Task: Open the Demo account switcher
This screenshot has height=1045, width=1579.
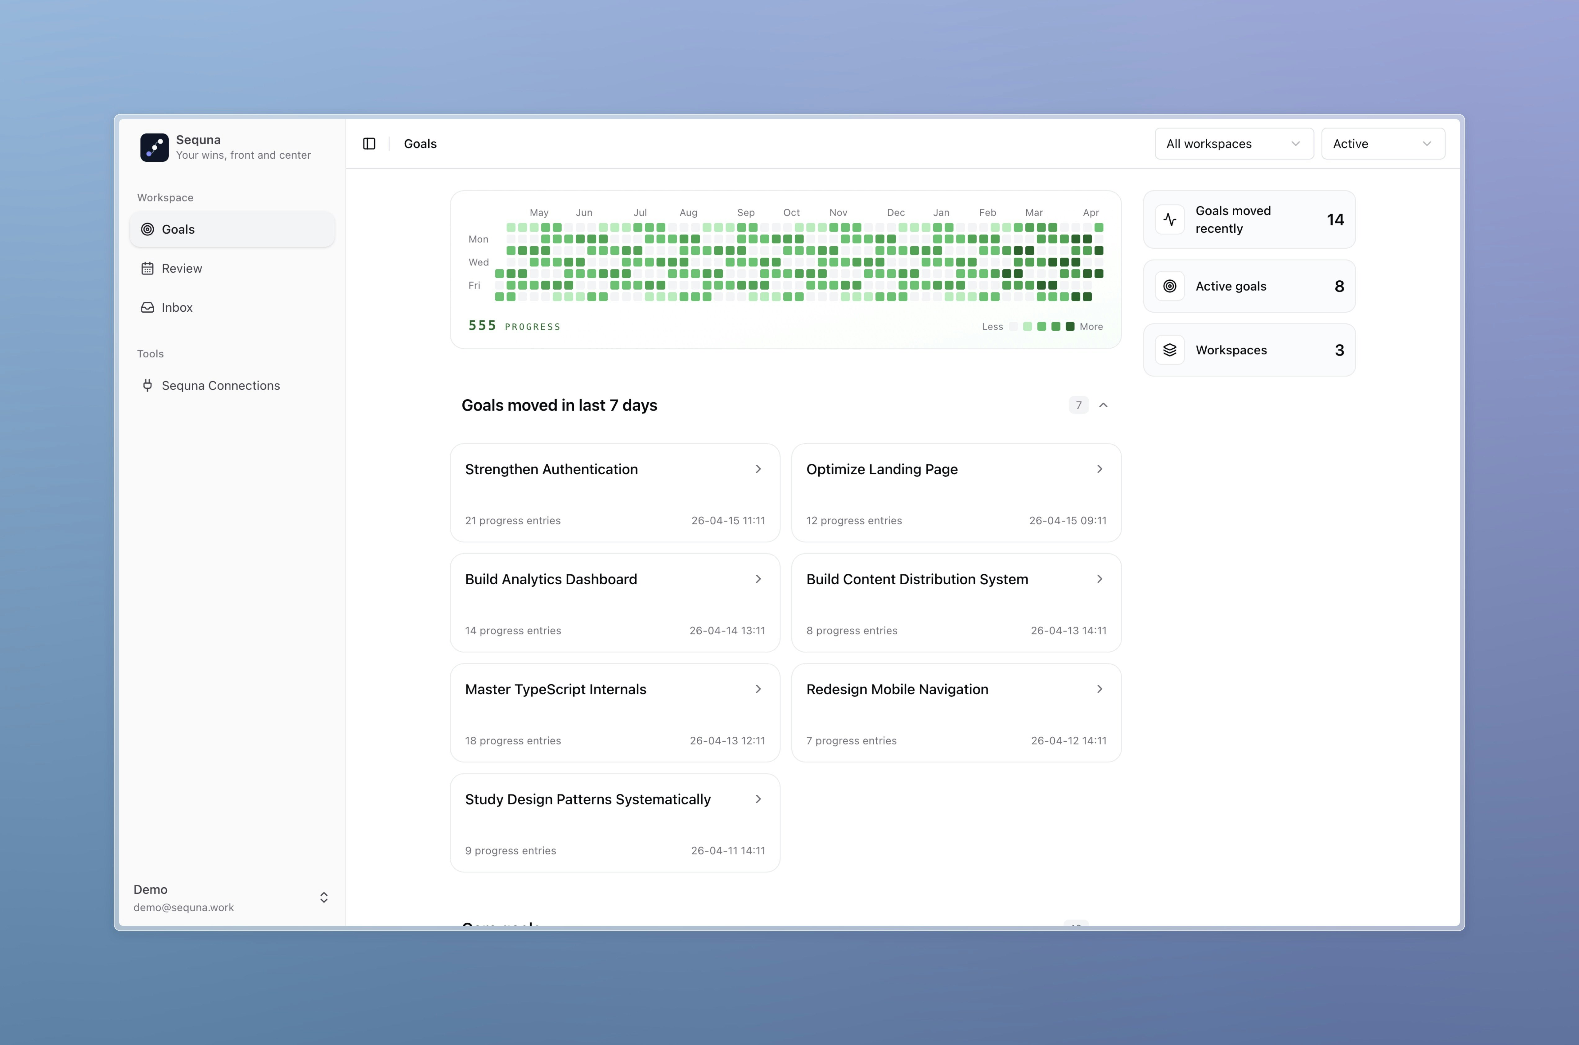Action: (x=324, y=898)
